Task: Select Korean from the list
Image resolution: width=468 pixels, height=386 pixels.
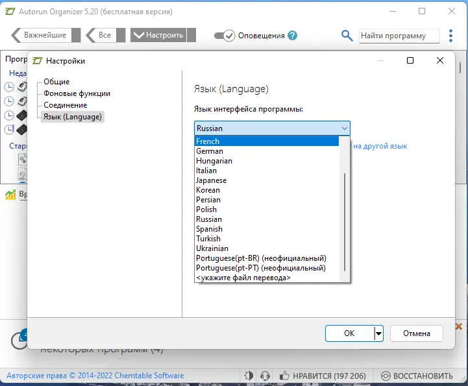Action: 267,190
